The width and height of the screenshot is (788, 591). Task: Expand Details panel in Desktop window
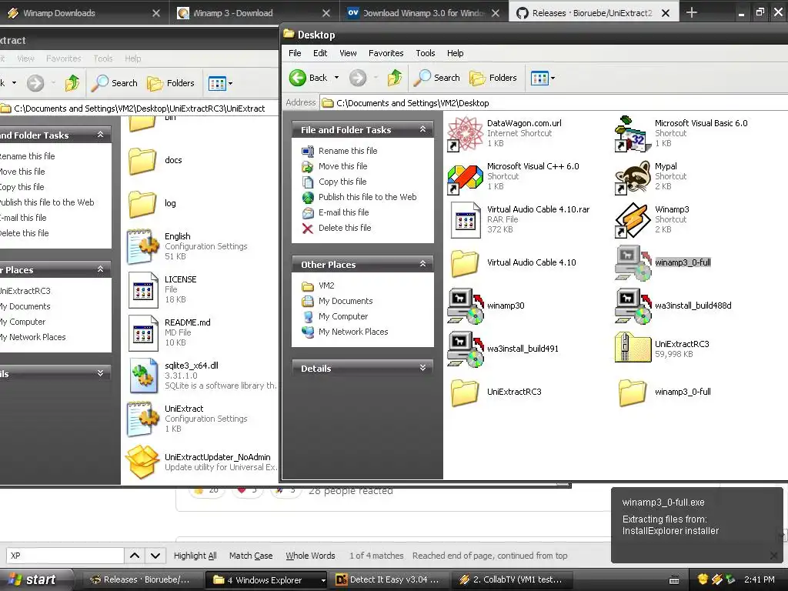[x=422, y=369]
